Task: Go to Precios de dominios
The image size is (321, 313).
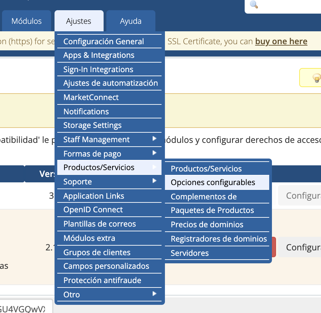Action: 217,225
